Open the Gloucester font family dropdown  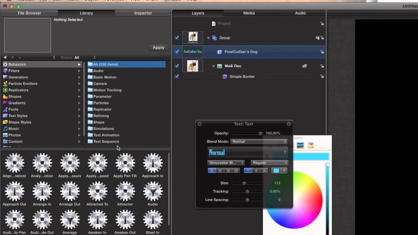[226, 163]
